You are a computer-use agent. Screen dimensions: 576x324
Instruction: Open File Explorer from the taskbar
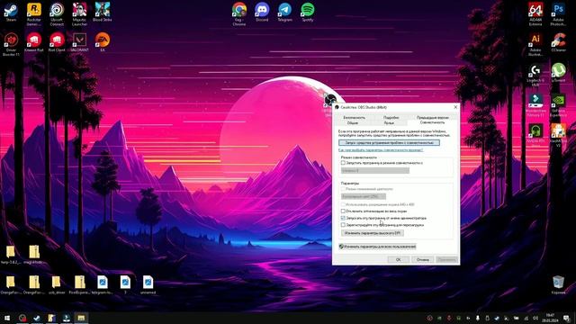(x=81, y=318)
